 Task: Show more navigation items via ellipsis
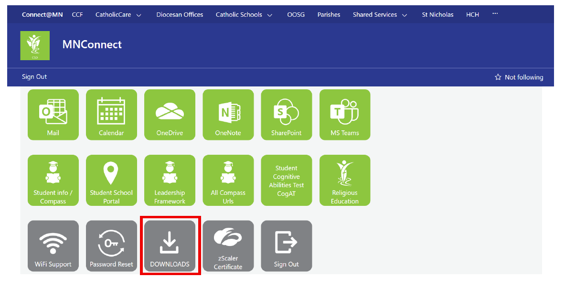pyautogui.click(x=495, y=14)
